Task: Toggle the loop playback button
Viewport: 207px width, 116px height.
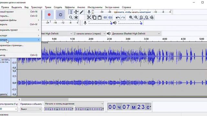Action: click(x=60, y=15)
